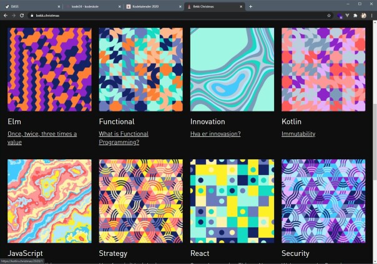Viewport: 377px width, 264px height.
Task: Switch to the DASS tab
Action: click(32, 7)
